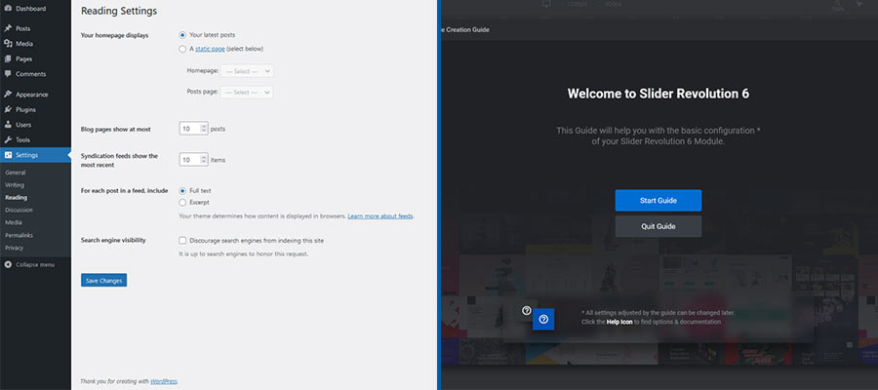
Task: Go to the Discussion settings submenu
Action: coord(19,210)
